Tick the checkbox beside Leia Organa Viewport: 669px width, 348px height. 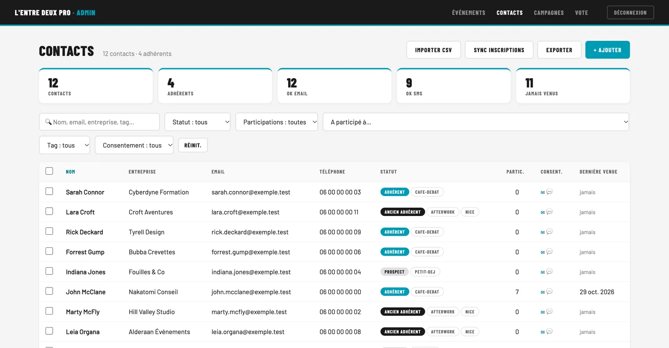49,331
